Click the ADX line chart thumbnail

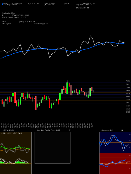tap(16, 142)
